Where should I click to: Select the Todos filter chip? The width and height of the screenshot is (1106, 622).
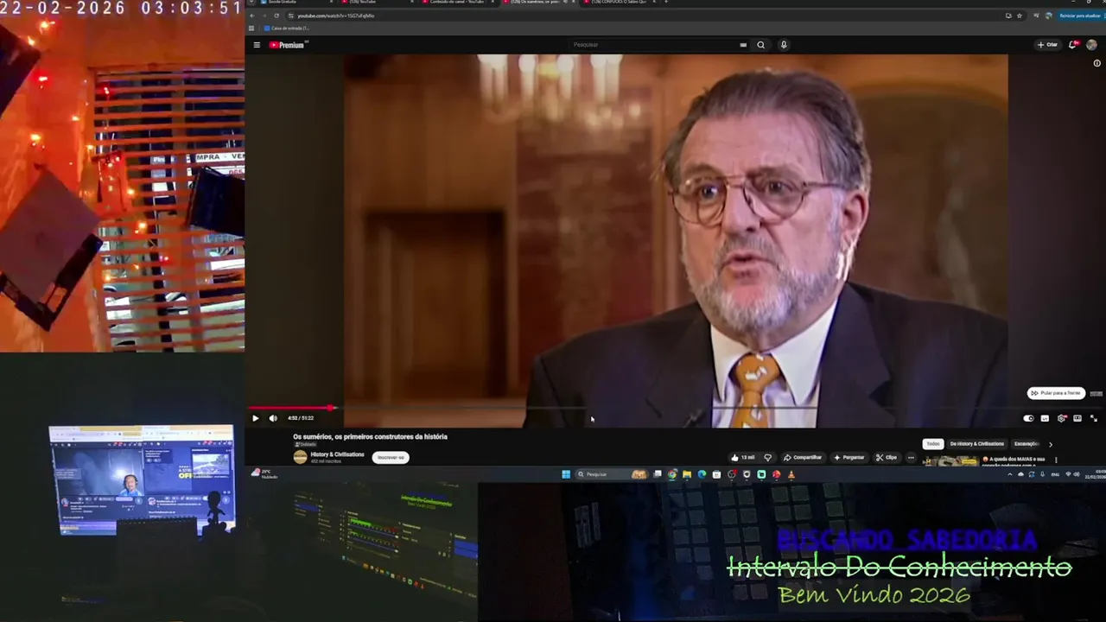[x=933, y=444]
